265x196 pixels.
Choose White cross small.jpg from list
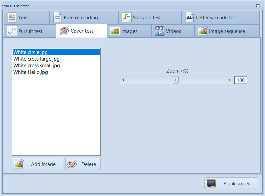[x=36, y=66]
